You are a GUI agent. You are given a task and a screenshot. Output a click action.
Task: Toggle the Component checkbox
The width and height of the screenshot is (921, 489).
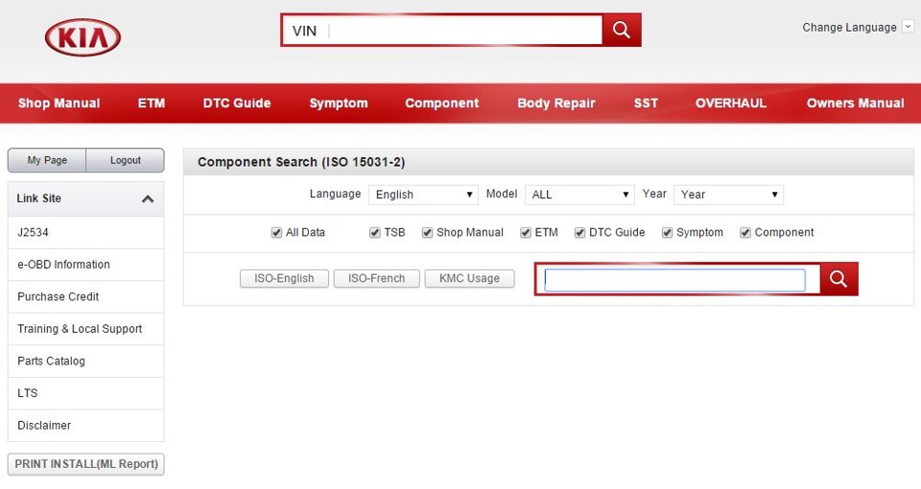click(x=745, y=232)
